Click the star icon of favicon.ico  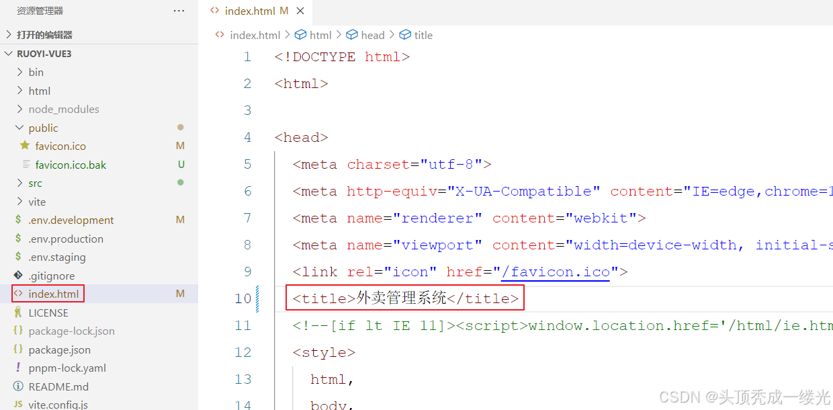[x=25, y=146]
